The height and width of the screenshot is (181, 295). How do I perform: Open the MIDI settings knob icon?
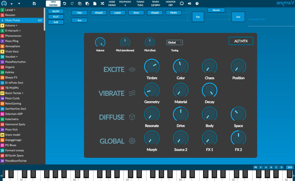(182, 4)
